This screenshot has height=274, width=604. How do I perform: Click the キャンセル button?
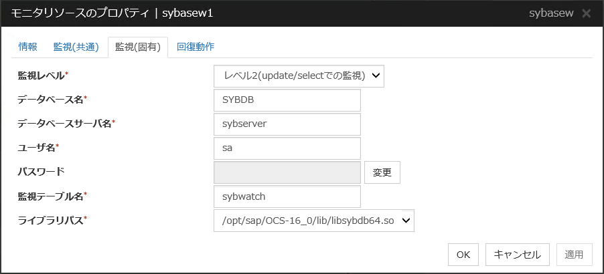pos(517,255)
